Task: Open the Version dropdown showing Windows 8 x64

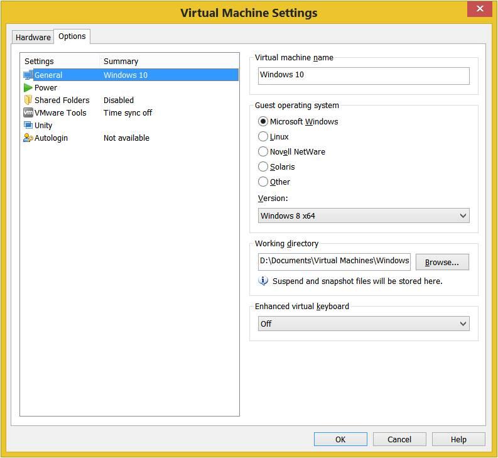Action: coord(364,215)
